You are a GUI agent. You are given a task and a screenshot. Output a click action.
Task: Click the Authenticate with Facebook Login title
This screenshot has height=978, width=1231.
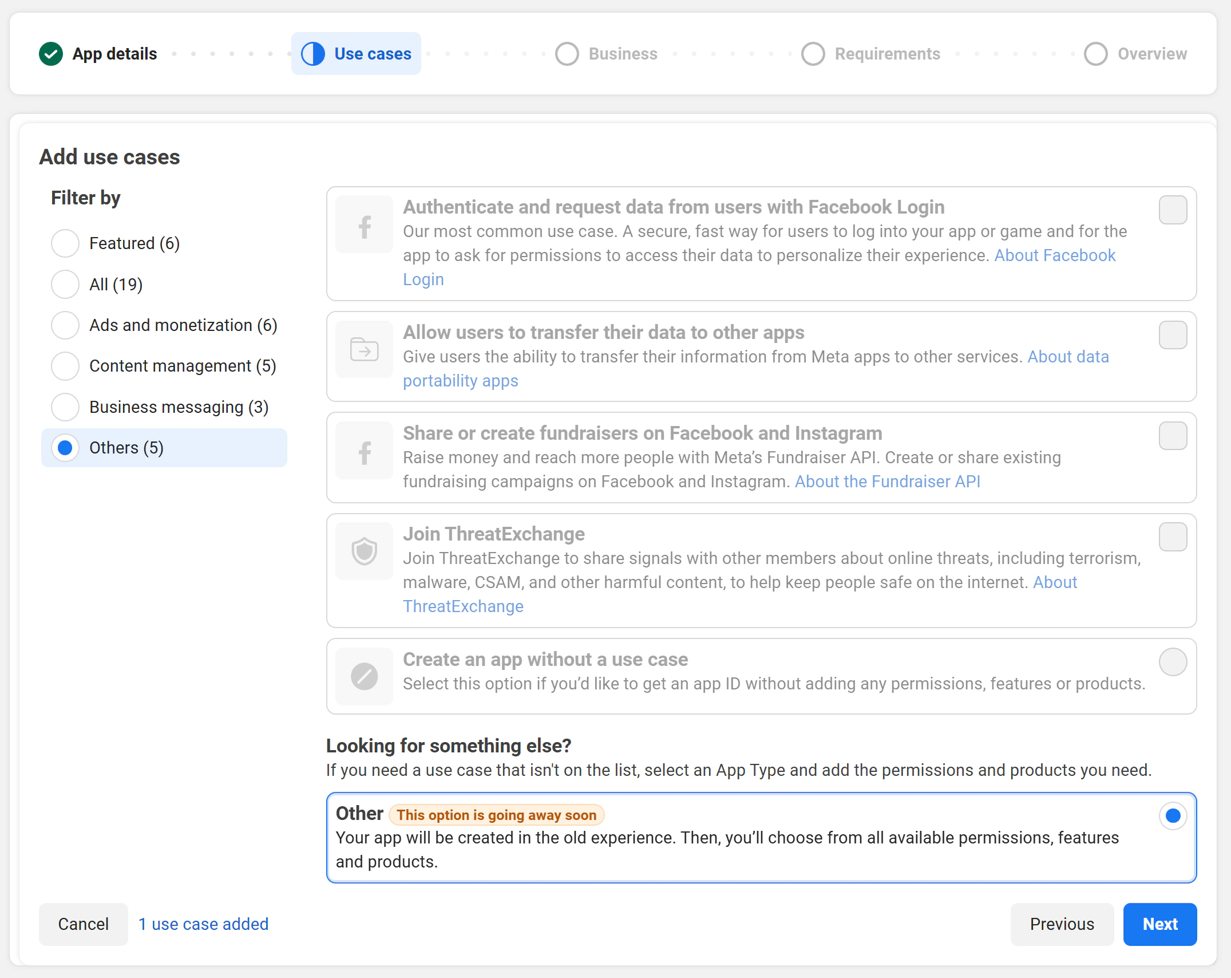click(674, 207)
